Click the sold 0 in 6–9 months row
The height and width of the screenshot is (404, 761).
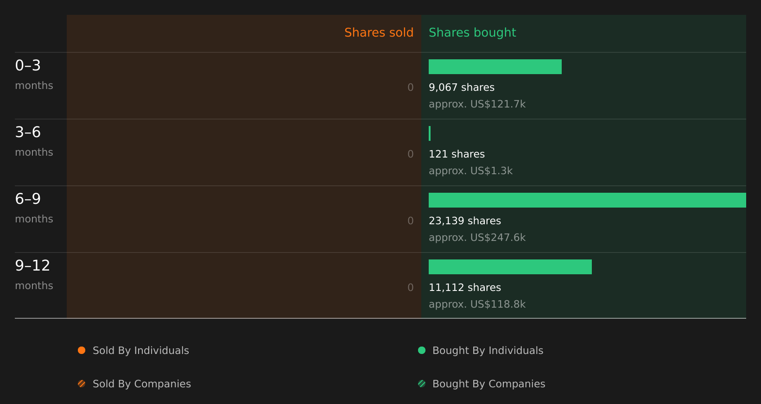click(x=411, y=221)
